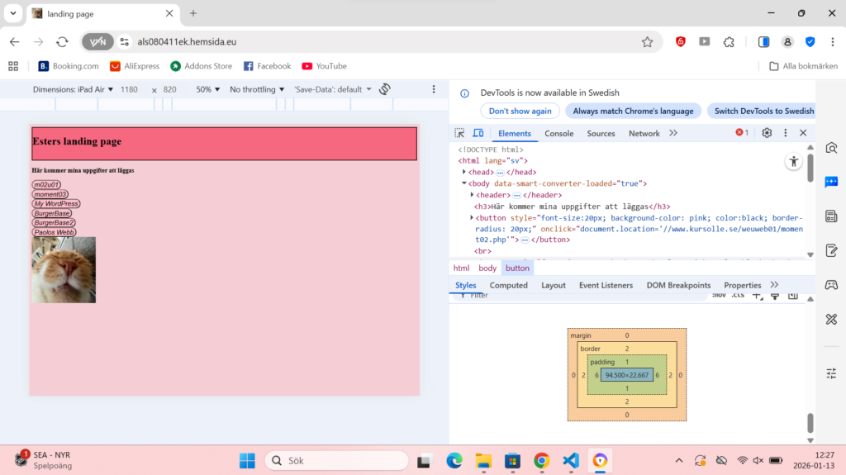Collapse the body element node

464,183
